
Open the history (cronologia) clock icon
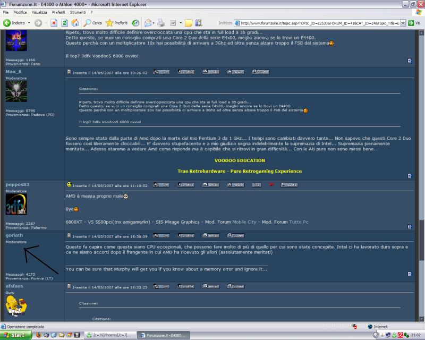click(135, 23)
